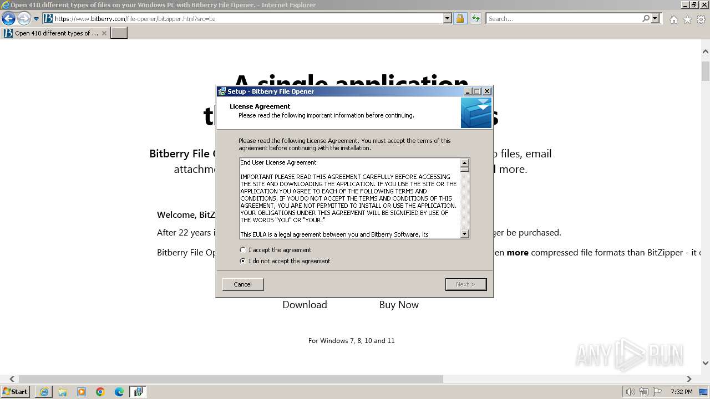Close the current browser tab

[x=104, y=33]
